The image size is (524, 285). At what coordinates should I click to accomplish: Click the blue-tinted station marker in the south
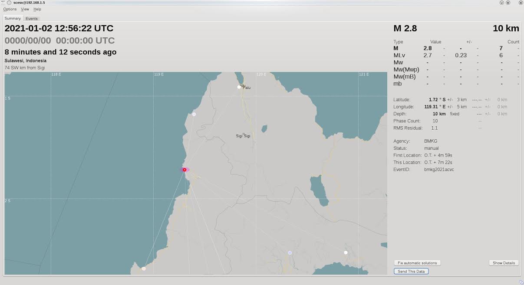[290, 253]
